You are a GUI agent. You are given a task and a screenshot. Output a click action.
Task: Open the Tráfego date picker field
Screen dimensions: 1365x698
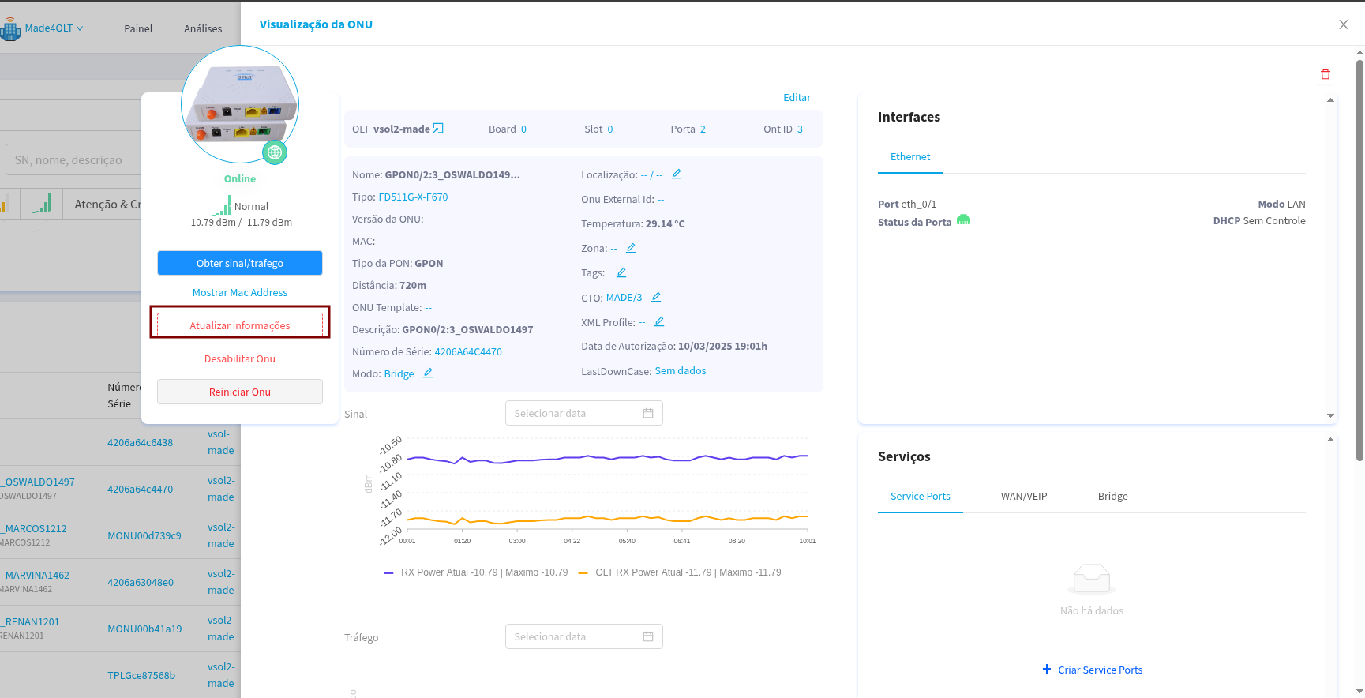(x=583, y=636)
